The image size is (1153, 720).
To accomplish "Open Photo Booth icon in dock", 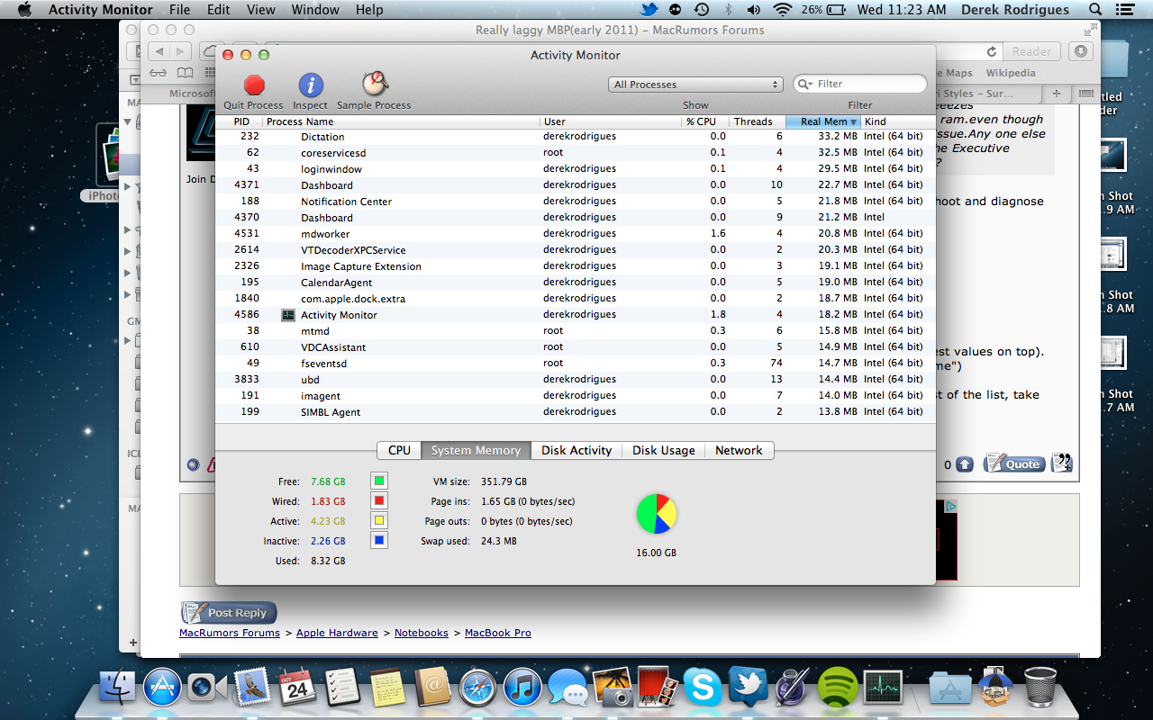I will tap(658, 688).
